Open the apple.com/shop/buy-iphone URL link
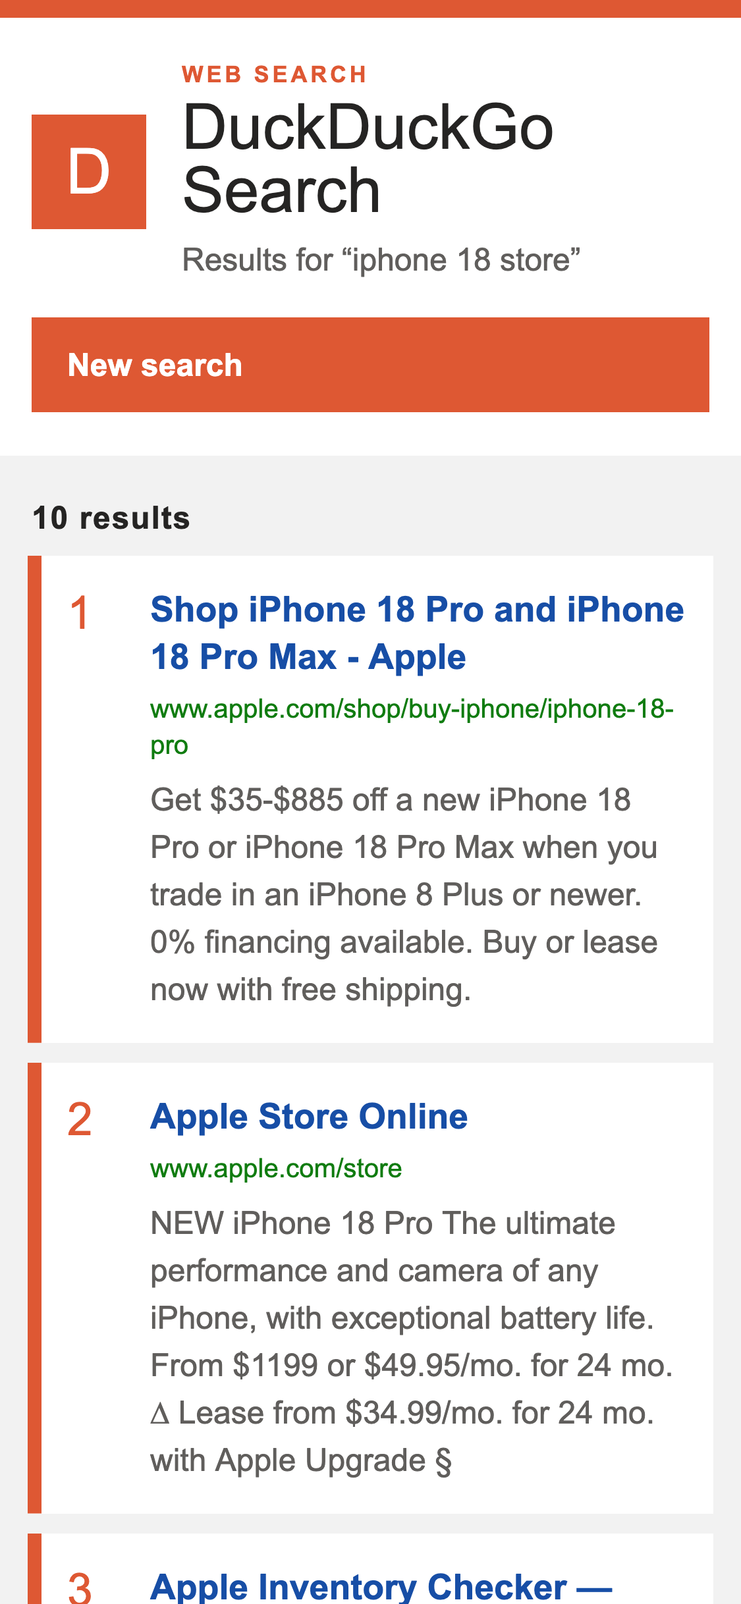 412,727
